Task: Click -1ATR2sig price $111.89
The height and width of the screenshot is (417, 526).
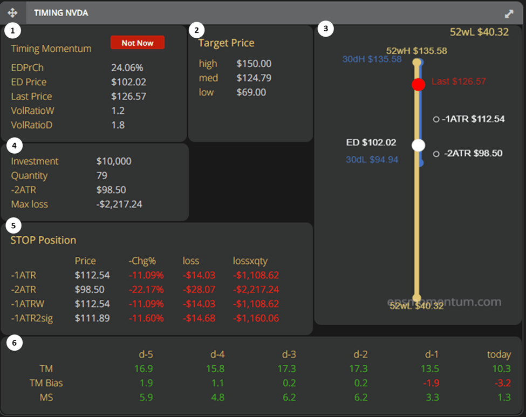Action: coord(92,318)
